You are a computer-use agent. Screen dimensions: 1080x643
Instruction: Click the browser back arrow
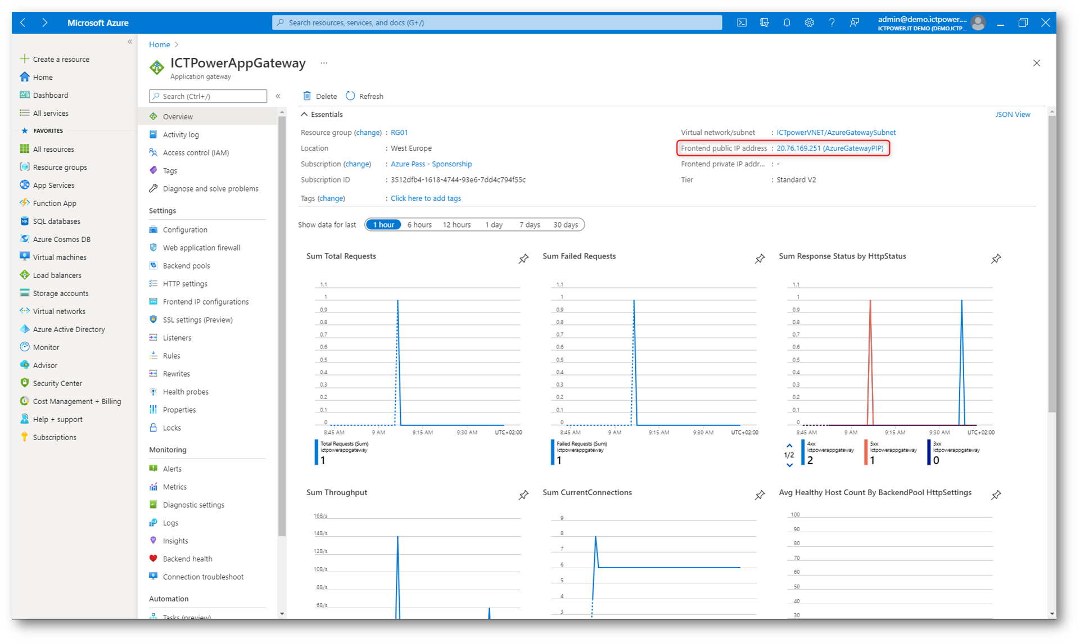coord(23,22)
